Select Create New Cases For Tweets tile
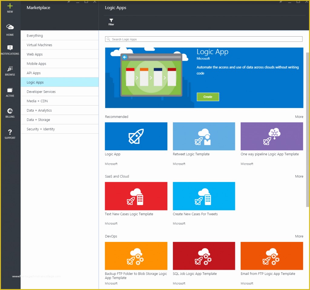Viewport: 310px width, 290px height. 204,196
